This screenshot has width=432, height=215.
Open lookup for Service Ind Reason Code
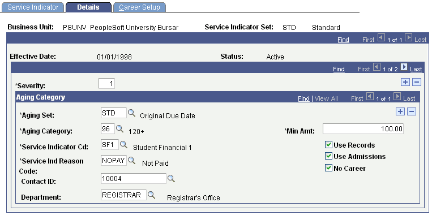coord(132,160)
